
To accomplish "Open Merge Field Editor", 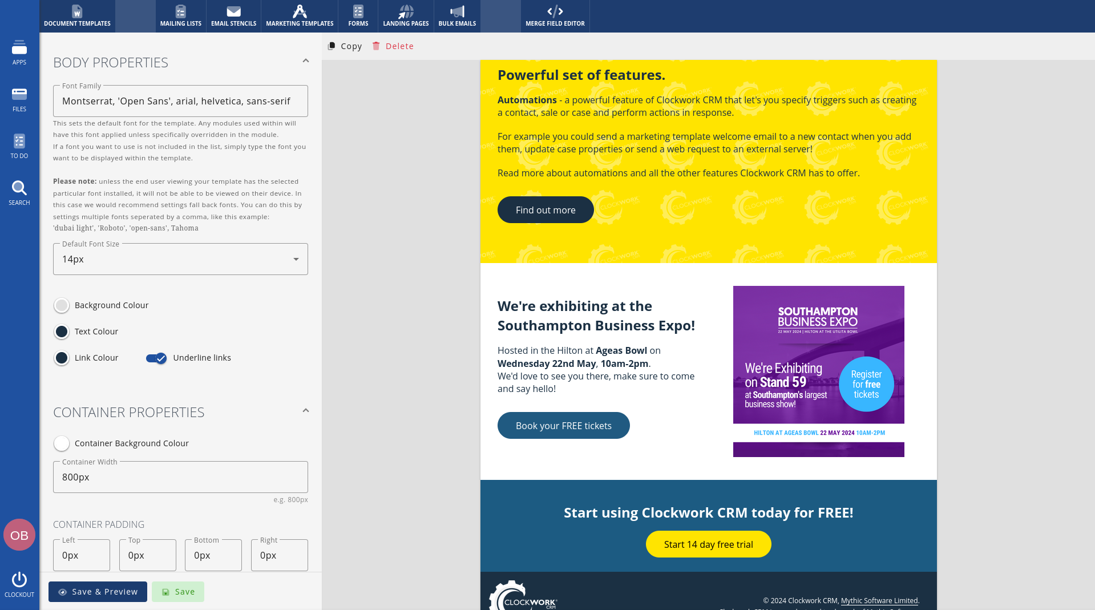I will pos(555,16).
